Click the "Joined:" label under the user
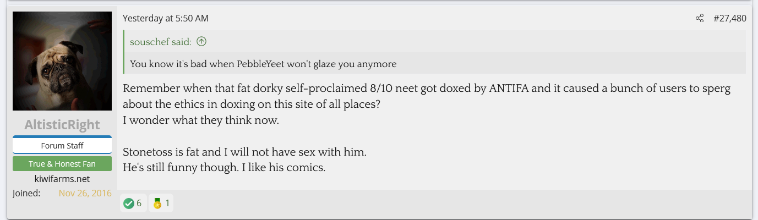The width and height of the screenshot is (758, 220). 26,193
